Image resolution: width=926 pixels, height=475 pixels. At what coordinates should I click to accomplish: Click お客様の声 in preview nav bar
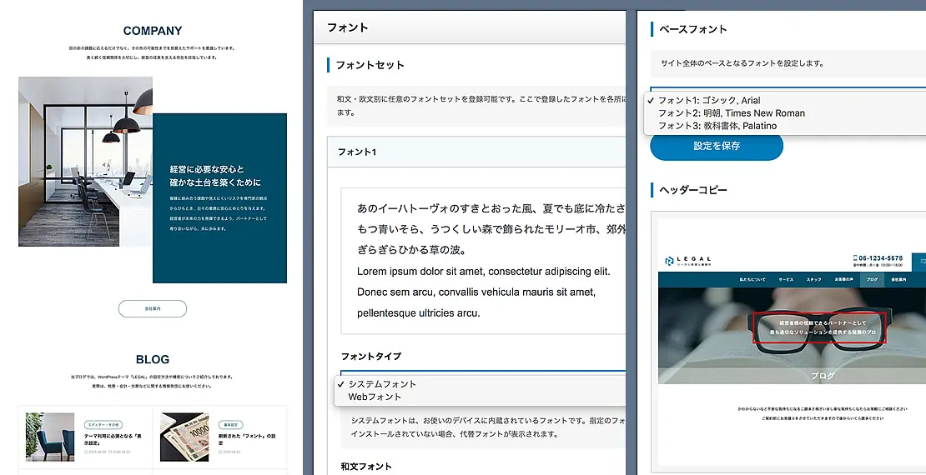[x=844, y=279]
